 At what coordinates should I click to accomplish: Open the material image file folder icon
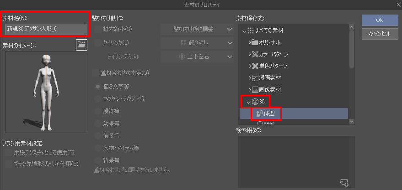[82, 45]
